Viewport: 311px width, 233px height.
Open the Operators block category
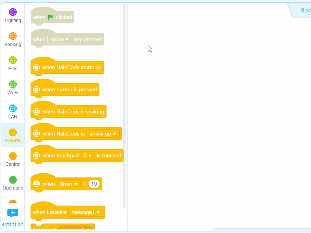point(13,183)
